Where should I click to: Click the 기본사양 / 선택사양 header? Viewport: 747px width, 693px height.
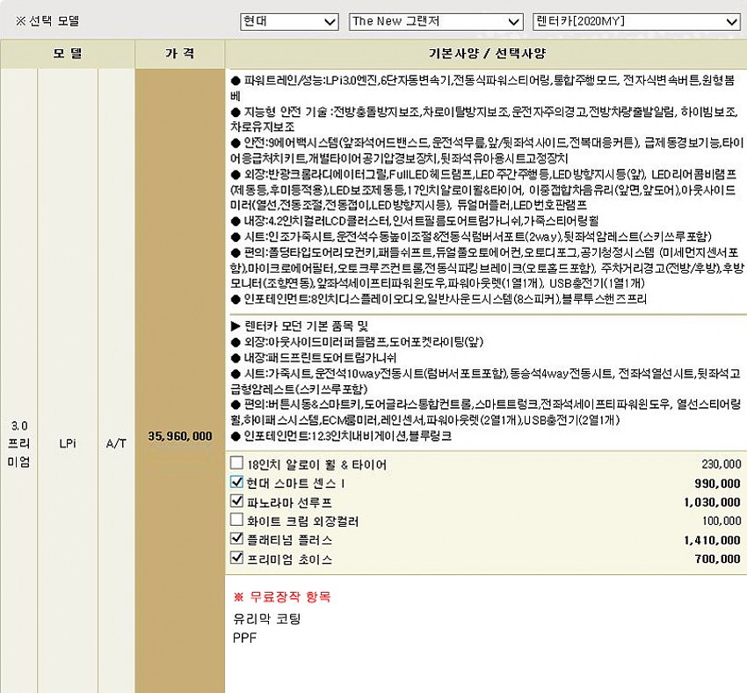pyautogui.click(x=485, y=53)
